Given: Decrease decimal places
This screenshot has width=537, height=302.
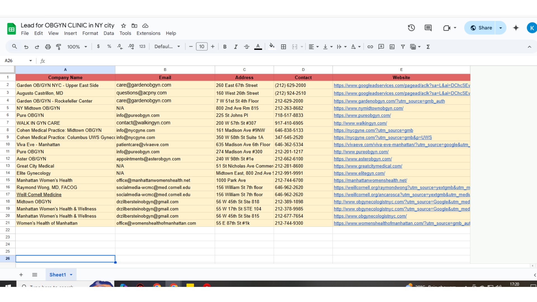Looking at the screenshot, I should click(120, 47).
